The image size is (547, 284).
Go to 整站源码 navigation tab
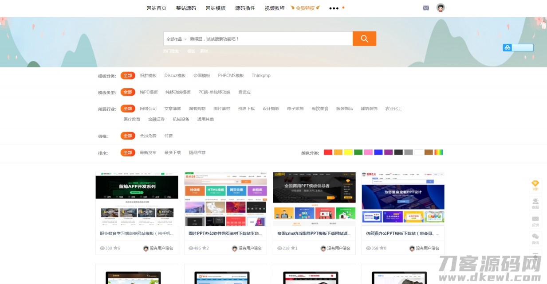186,8
